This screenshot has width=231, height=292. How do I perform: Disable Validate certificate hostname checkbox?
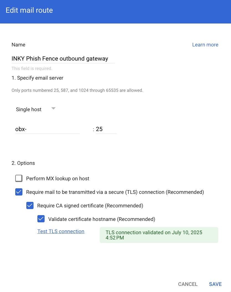coord(41,219)
